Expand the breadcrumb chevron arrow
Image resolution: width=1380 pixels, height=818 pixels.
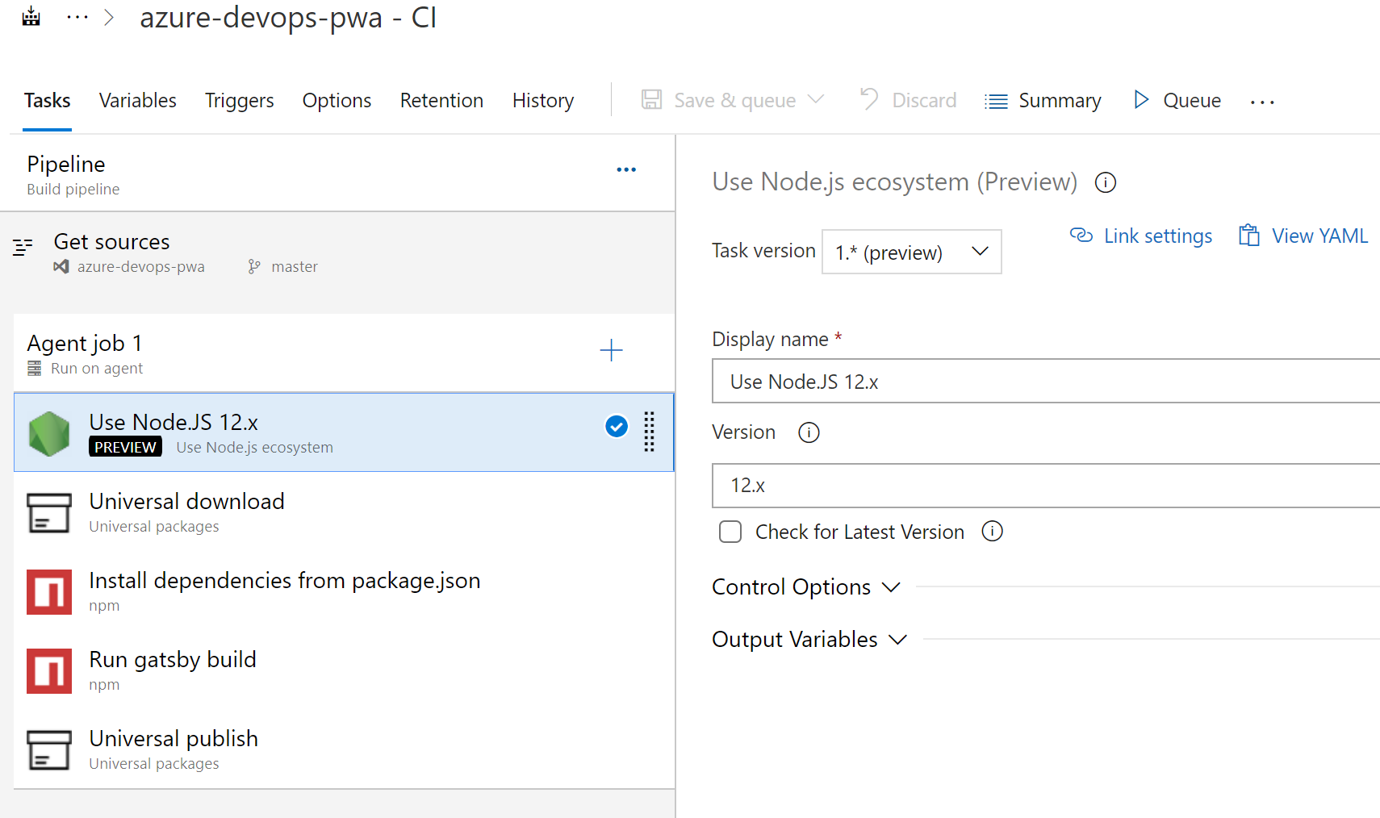click(x=109, y=17)
